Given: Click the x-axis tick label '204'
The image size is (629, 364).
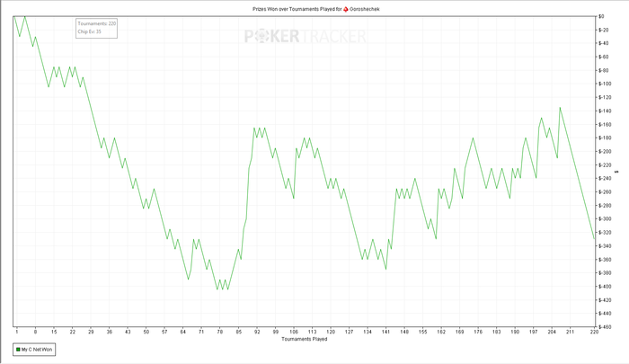Looking at the screenshot, I should (x=552, y=332).
